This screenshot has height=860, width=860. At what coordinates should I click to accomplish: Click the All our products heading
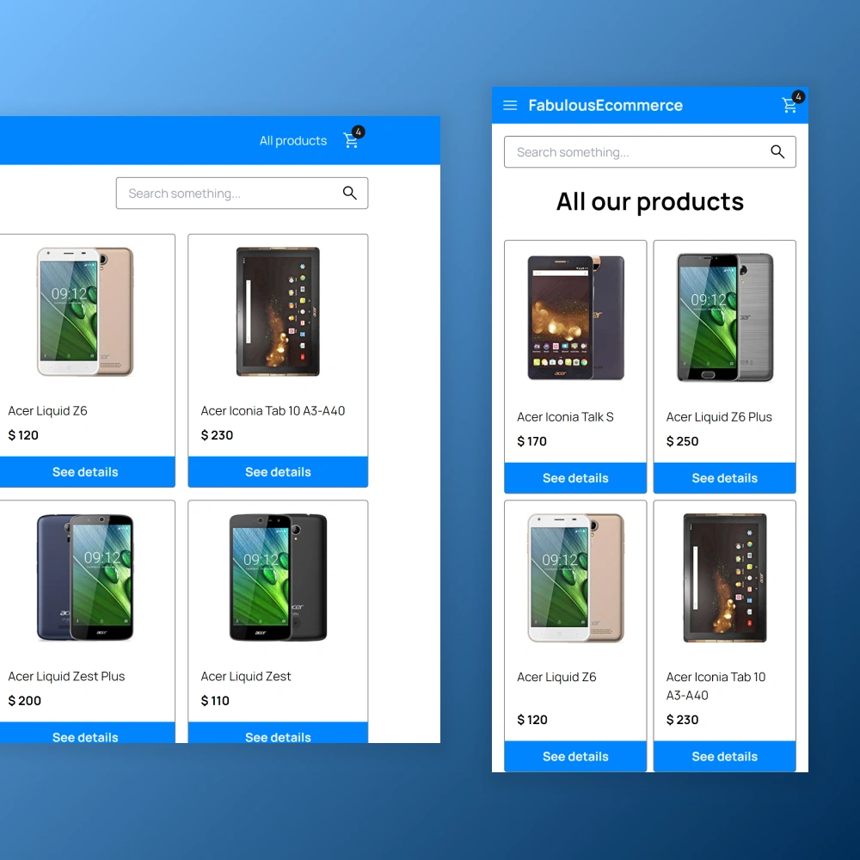click(650, 201)
